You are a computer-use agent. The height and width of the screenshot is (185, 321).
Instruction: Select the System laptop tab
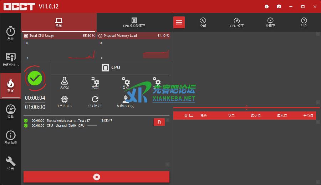click(x=59, y=22)
